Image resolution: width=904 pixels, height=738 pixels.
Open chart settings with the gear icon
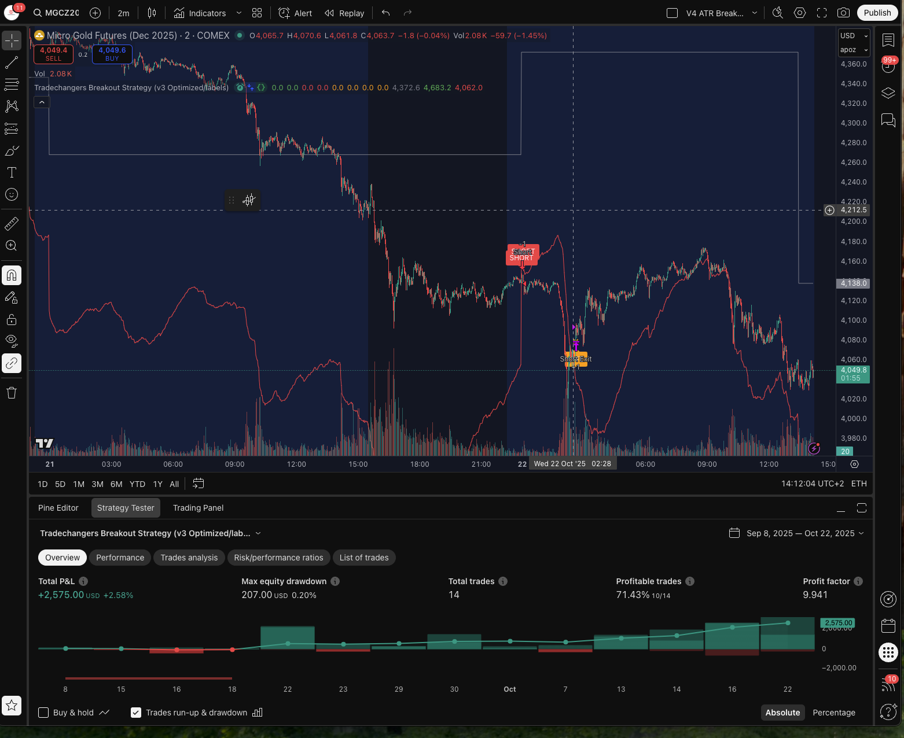pos(799,12)
